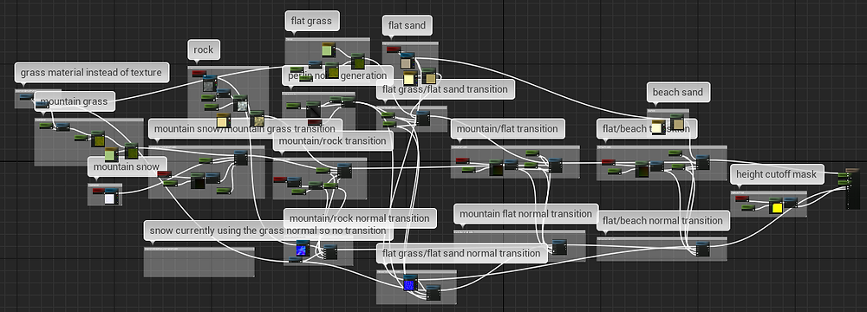This screenshot has width=867, height=312.
Task: Select the 'mountain grass' comment label
Action: (75, 101)
